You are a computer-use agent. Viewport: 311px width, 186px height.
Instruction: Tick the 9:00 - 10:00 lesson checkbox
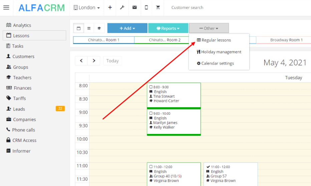(x=151, y=113)
